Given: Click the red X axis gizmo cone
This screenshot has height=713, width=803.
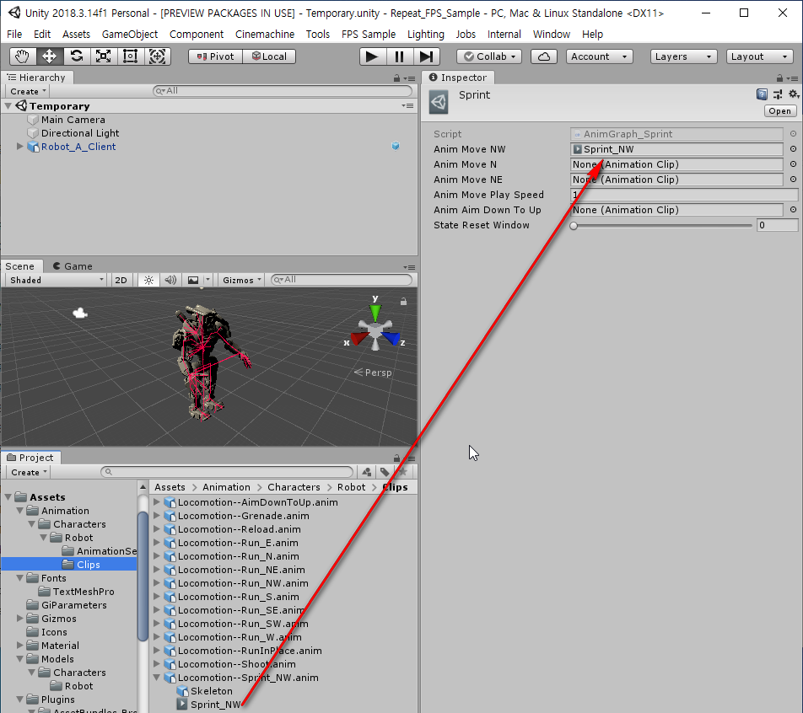Looking at the screenshot, I should (x=359, y=338).
